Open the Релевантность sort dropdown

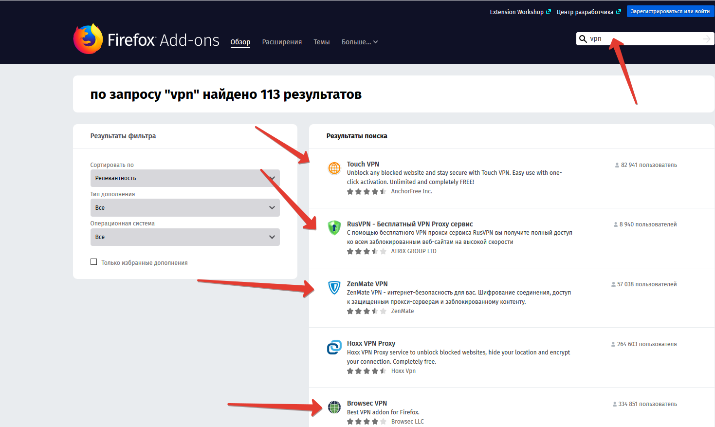185,178
